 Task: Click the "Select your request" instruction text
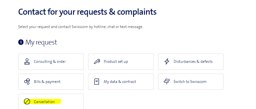(x=81, y=27)
